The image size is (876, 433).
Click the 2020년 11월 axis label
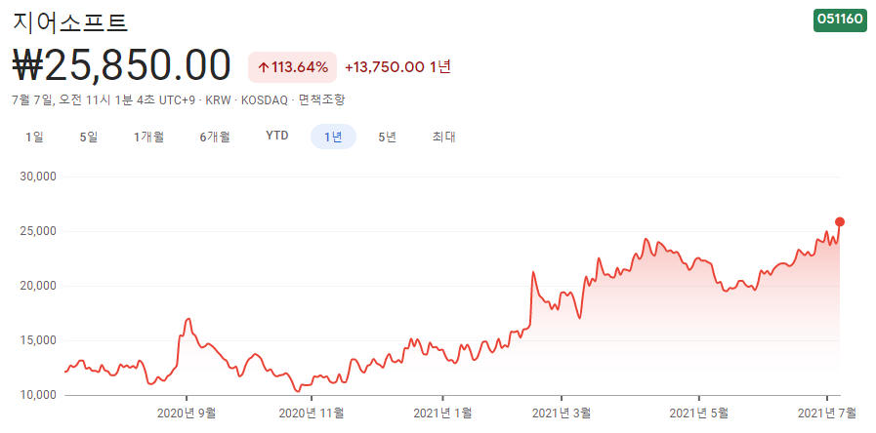pyautogui.click(x=312, y=413)
